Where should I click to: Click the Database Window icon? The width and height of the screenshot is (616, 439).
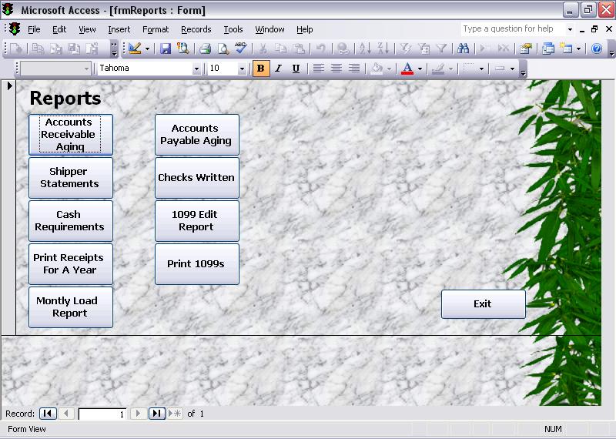coord(548,49)
